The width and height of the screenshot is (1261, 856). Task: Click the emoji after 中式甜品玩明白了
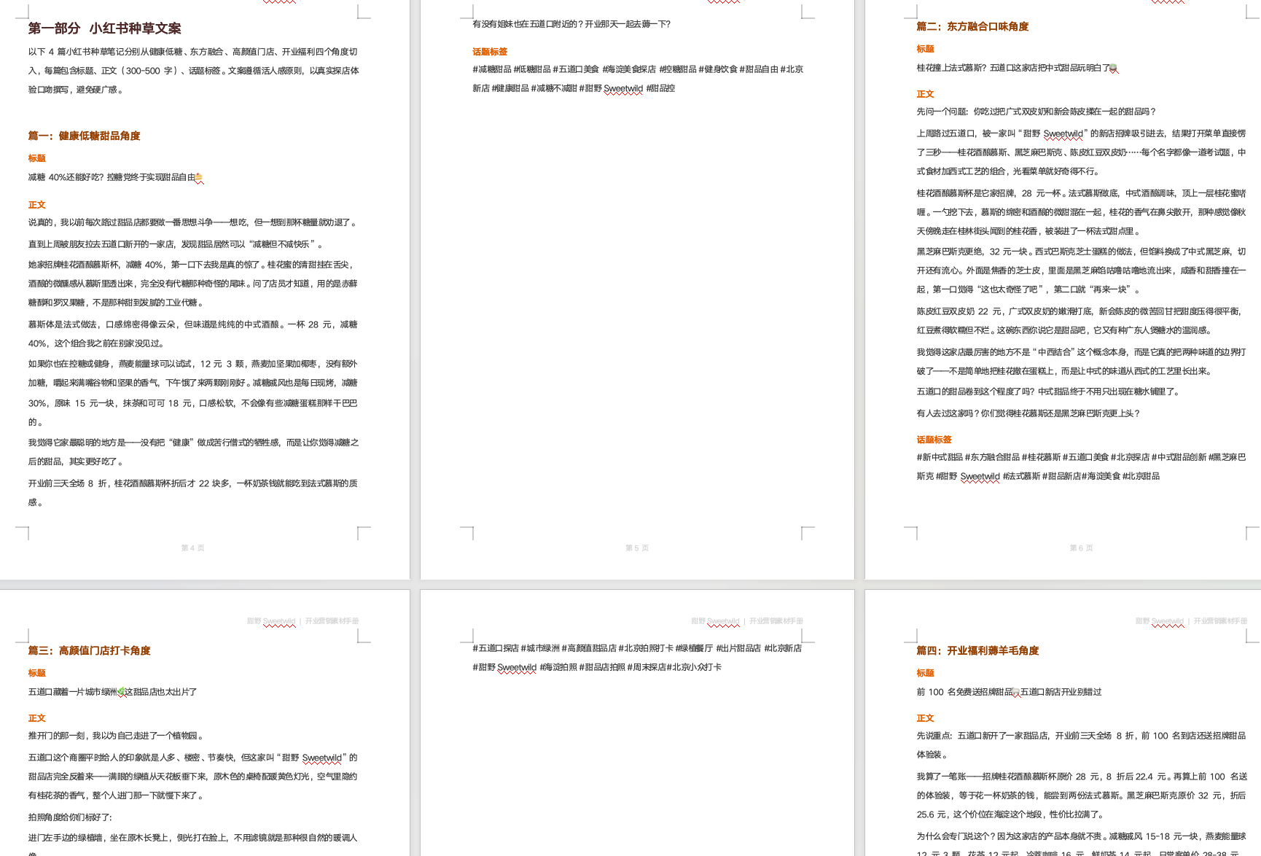coord(1113,68)
